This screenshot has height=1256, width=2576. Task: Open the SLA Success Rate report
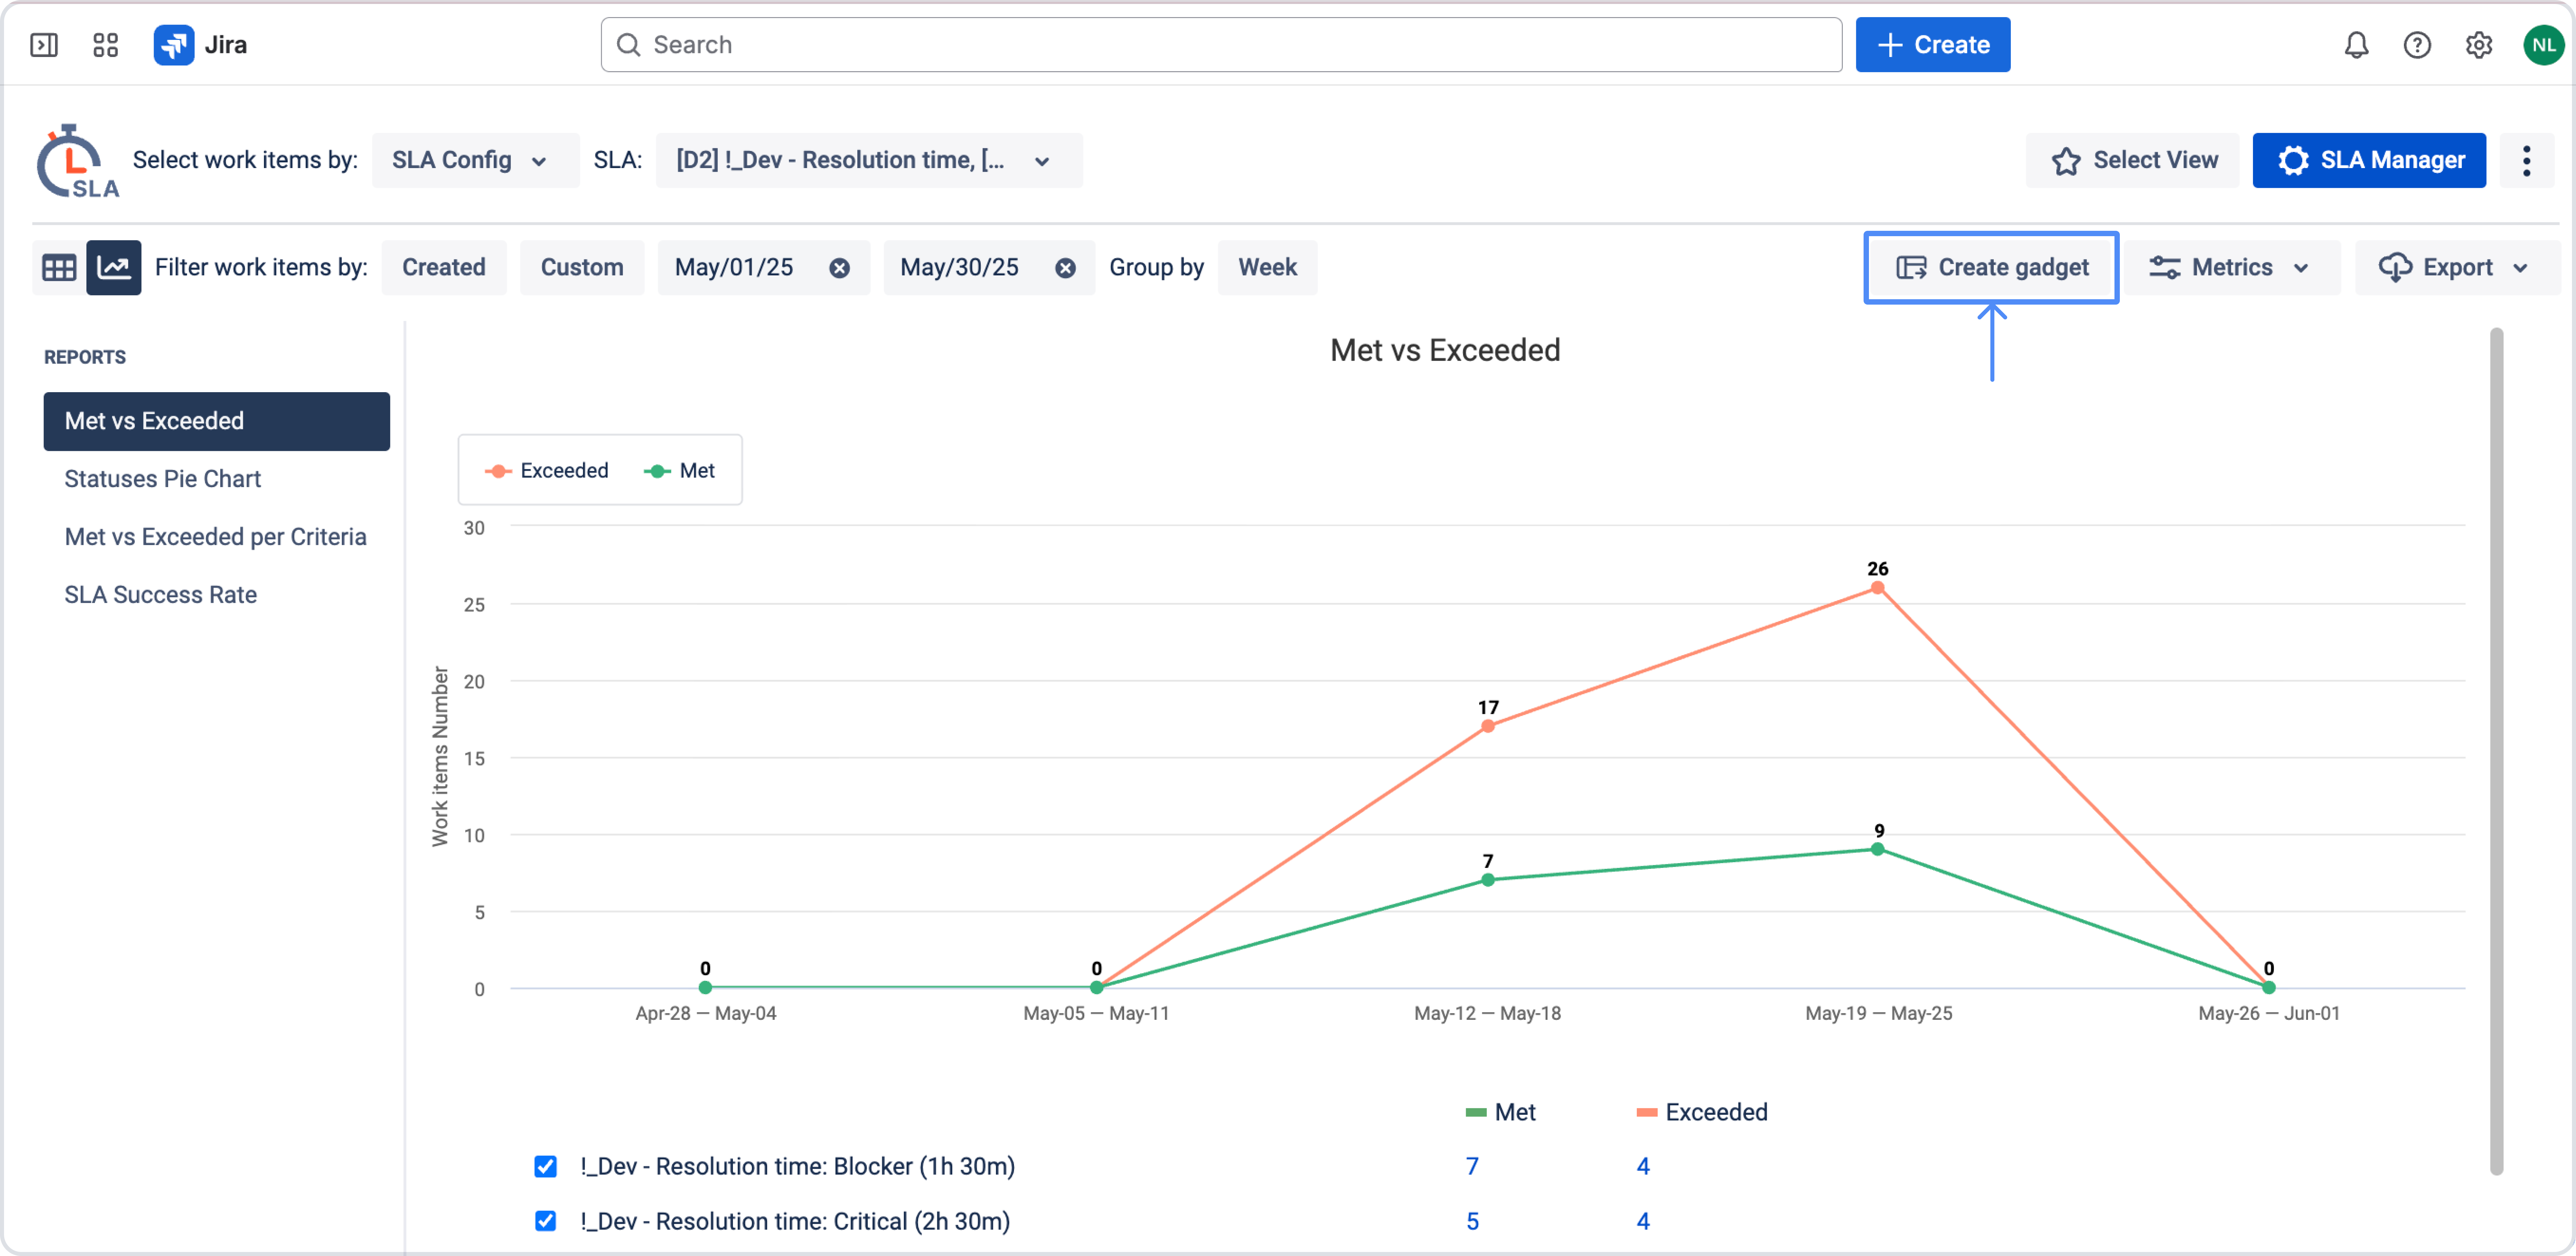point(160,594)
